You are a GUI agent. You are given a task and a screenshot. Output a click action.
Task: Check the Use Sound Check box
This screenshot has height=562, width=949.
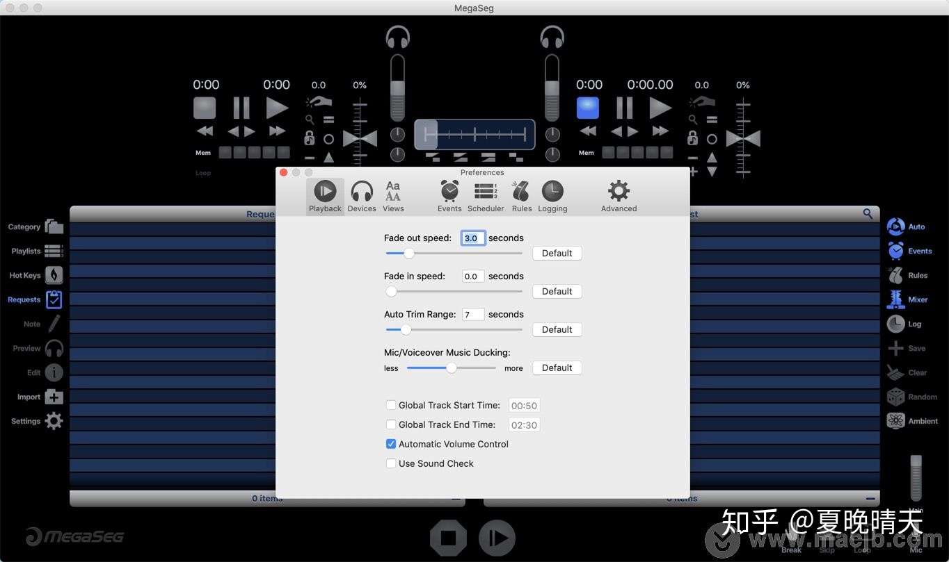point(391,463)
